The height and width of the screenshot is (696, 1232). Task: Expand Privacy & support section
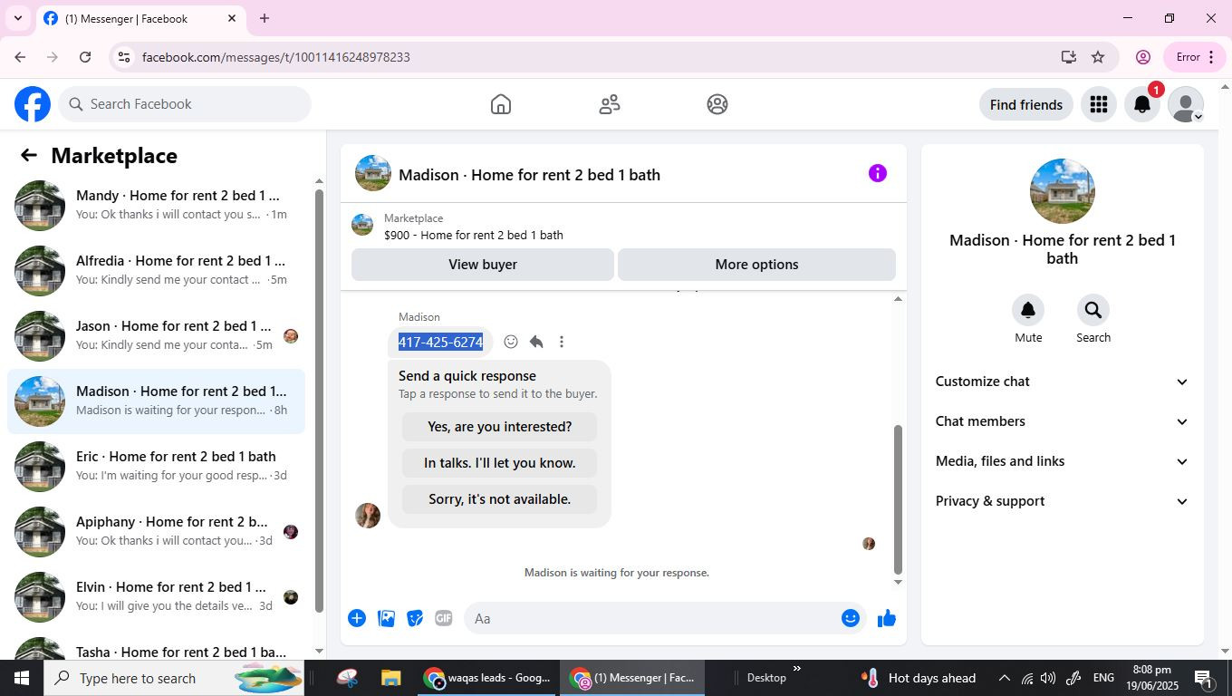[x=1062, y=501]
